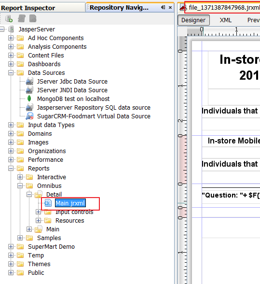The width and height of the screenshot is (260, 284).
Task: Click the third greyed repository toolbar icon
Action: coord(33,19)
